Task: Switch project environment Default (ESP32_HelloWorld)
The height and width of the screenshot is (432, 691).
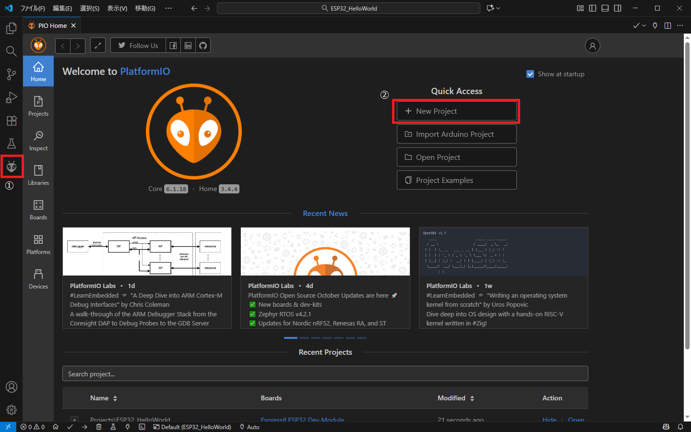Action: click(x=192, y=427)
